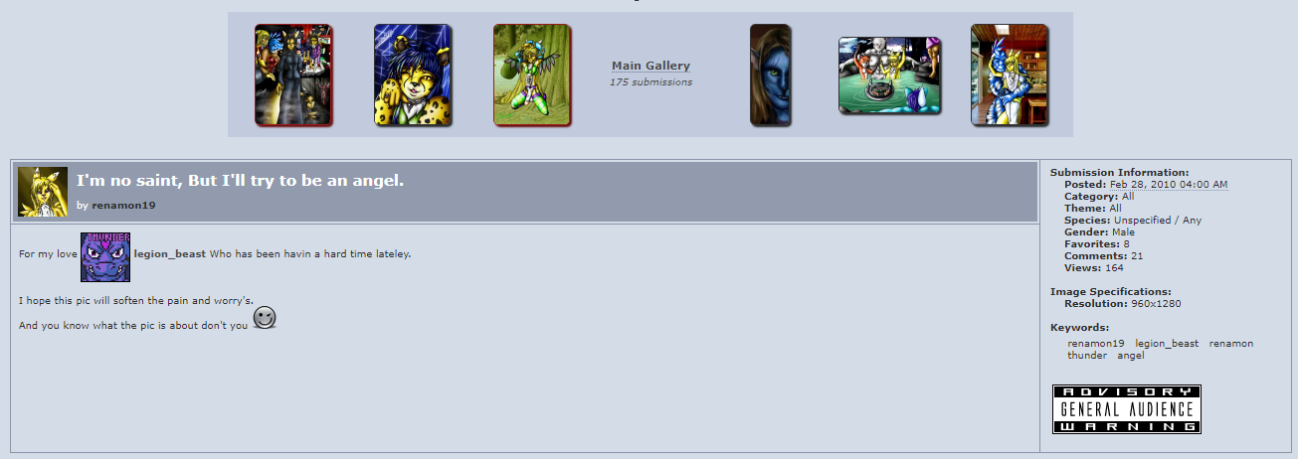The width and height of the screenshot is (1298, 459).
Task: Select the renamon keyword tag
Action: point(1231,343)
